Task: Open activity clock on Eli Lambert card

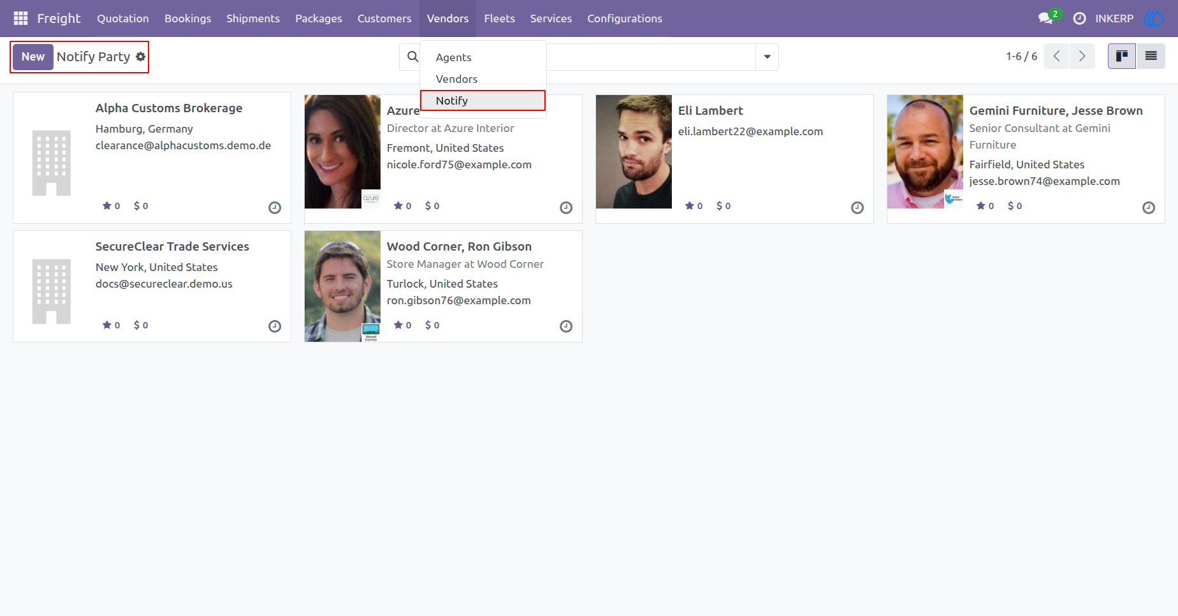Action: 857,207
